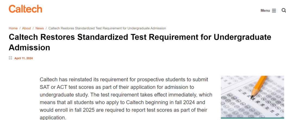Select the April 11, 2024 date

[24, 58]
